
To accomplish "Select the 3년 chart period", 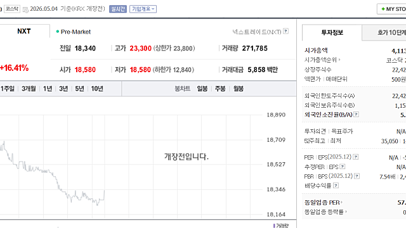I will pyautogui.click(x=63, y=89).
